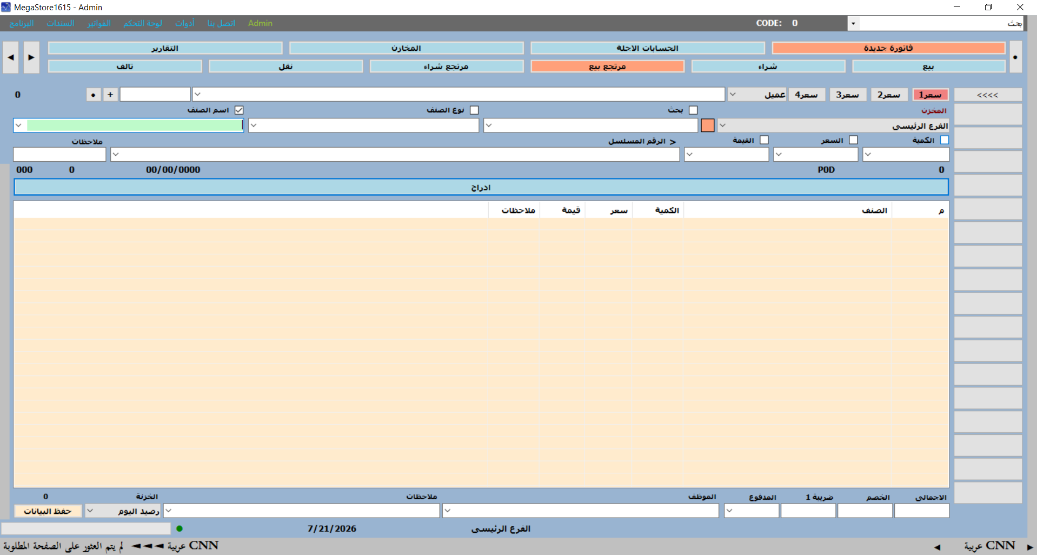Enable the الكمية checkbox
The height and width of the screenshot is (555, 1037).
(x=945, y=140)
